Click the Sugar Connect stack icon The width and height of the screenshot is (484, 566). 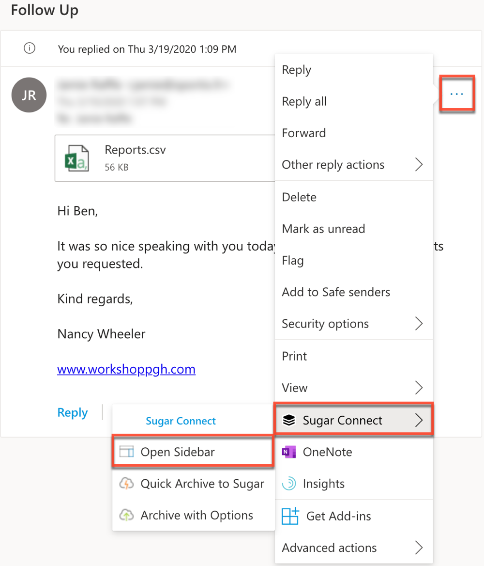coord(289,420)
